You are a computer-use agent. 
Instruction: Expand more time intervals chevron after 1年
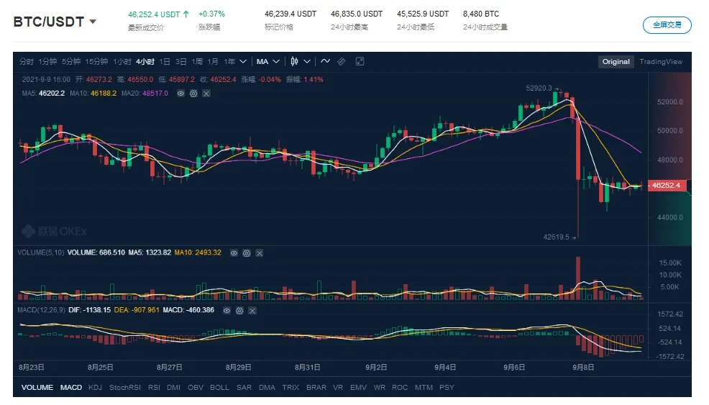click(243, 62)
